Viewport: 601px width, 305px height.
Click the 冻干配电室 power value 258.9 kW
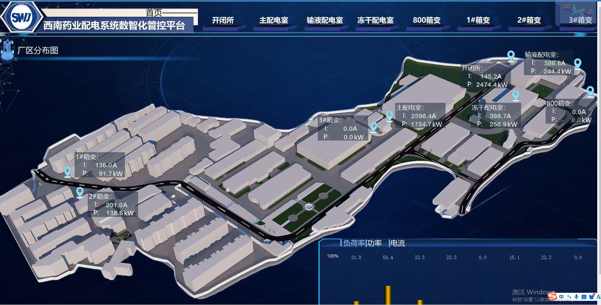coord(503,125)
